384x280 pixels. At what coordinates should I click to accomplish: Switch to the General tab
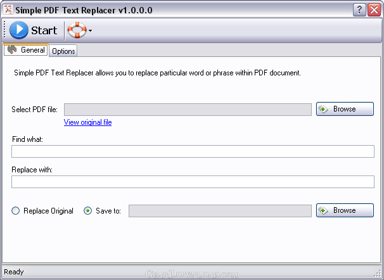[x=26, y=50]
